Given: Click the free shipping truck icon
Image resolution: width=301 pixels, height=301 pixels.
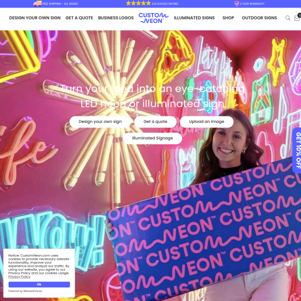Looking at the screenshot, I should [37, 4].
